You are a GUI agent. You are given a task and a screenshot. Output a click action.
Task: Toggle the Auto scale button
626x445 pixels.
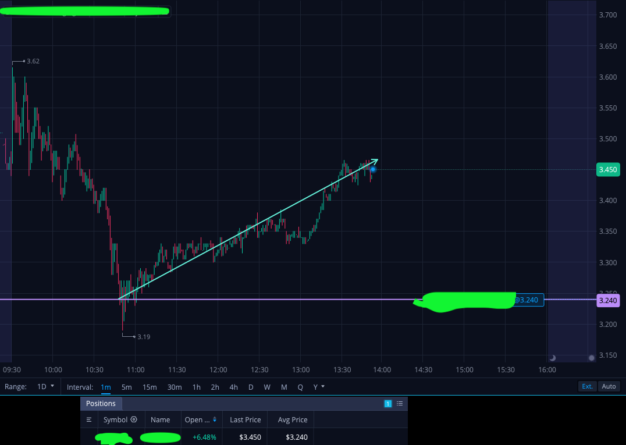click(x=609, y=386)
